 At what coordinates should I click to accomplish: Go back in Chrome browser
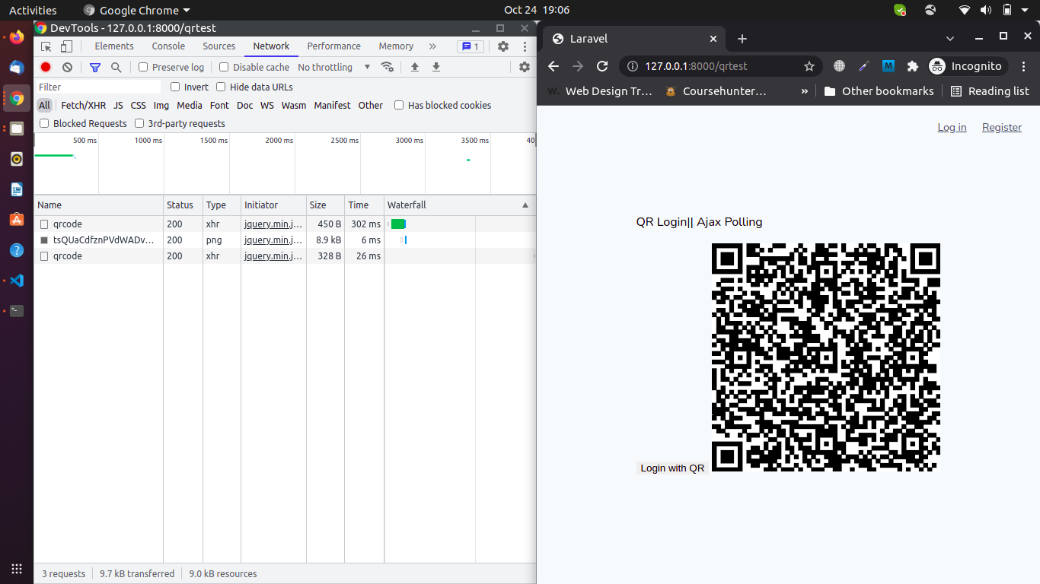554,66
